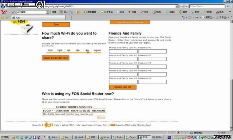Viewport: 233px width, 140px height.
Task: Click the LOGIN column header
Action: click(48, 111)
